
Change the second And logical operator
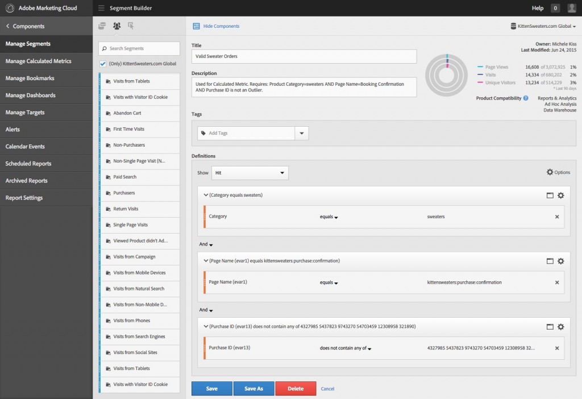point(206,310)
